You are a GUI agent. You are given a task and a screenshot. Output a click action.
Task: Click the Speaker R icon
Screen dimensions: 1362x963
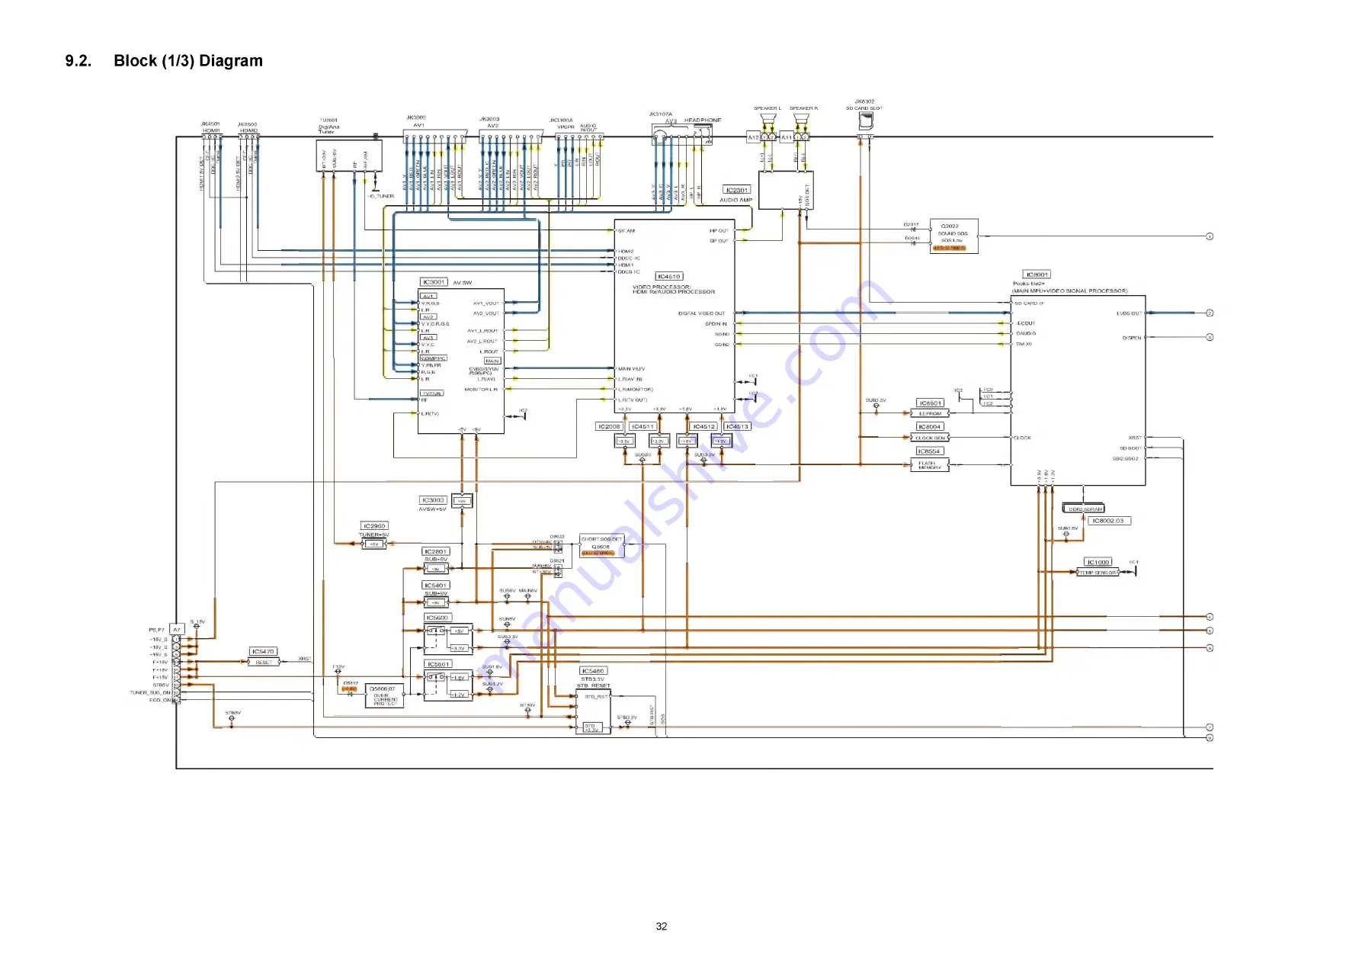[x=802, y=118]
